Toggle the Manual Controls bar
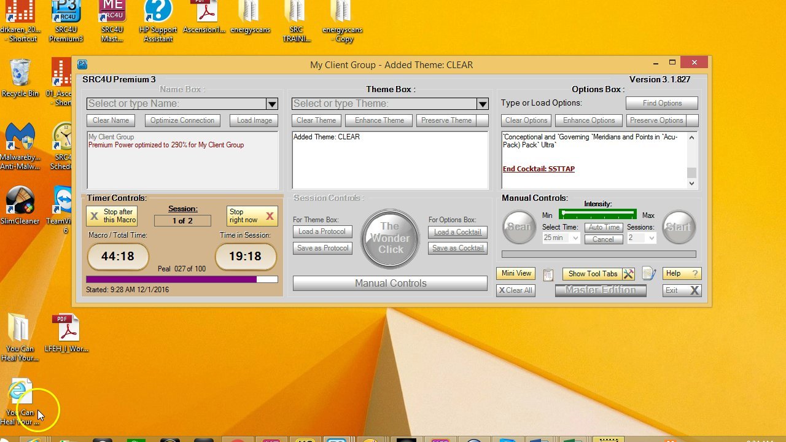 (390, 283)
